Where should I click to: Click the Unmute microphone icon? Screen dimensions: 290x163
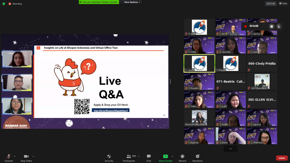point(8,156)
